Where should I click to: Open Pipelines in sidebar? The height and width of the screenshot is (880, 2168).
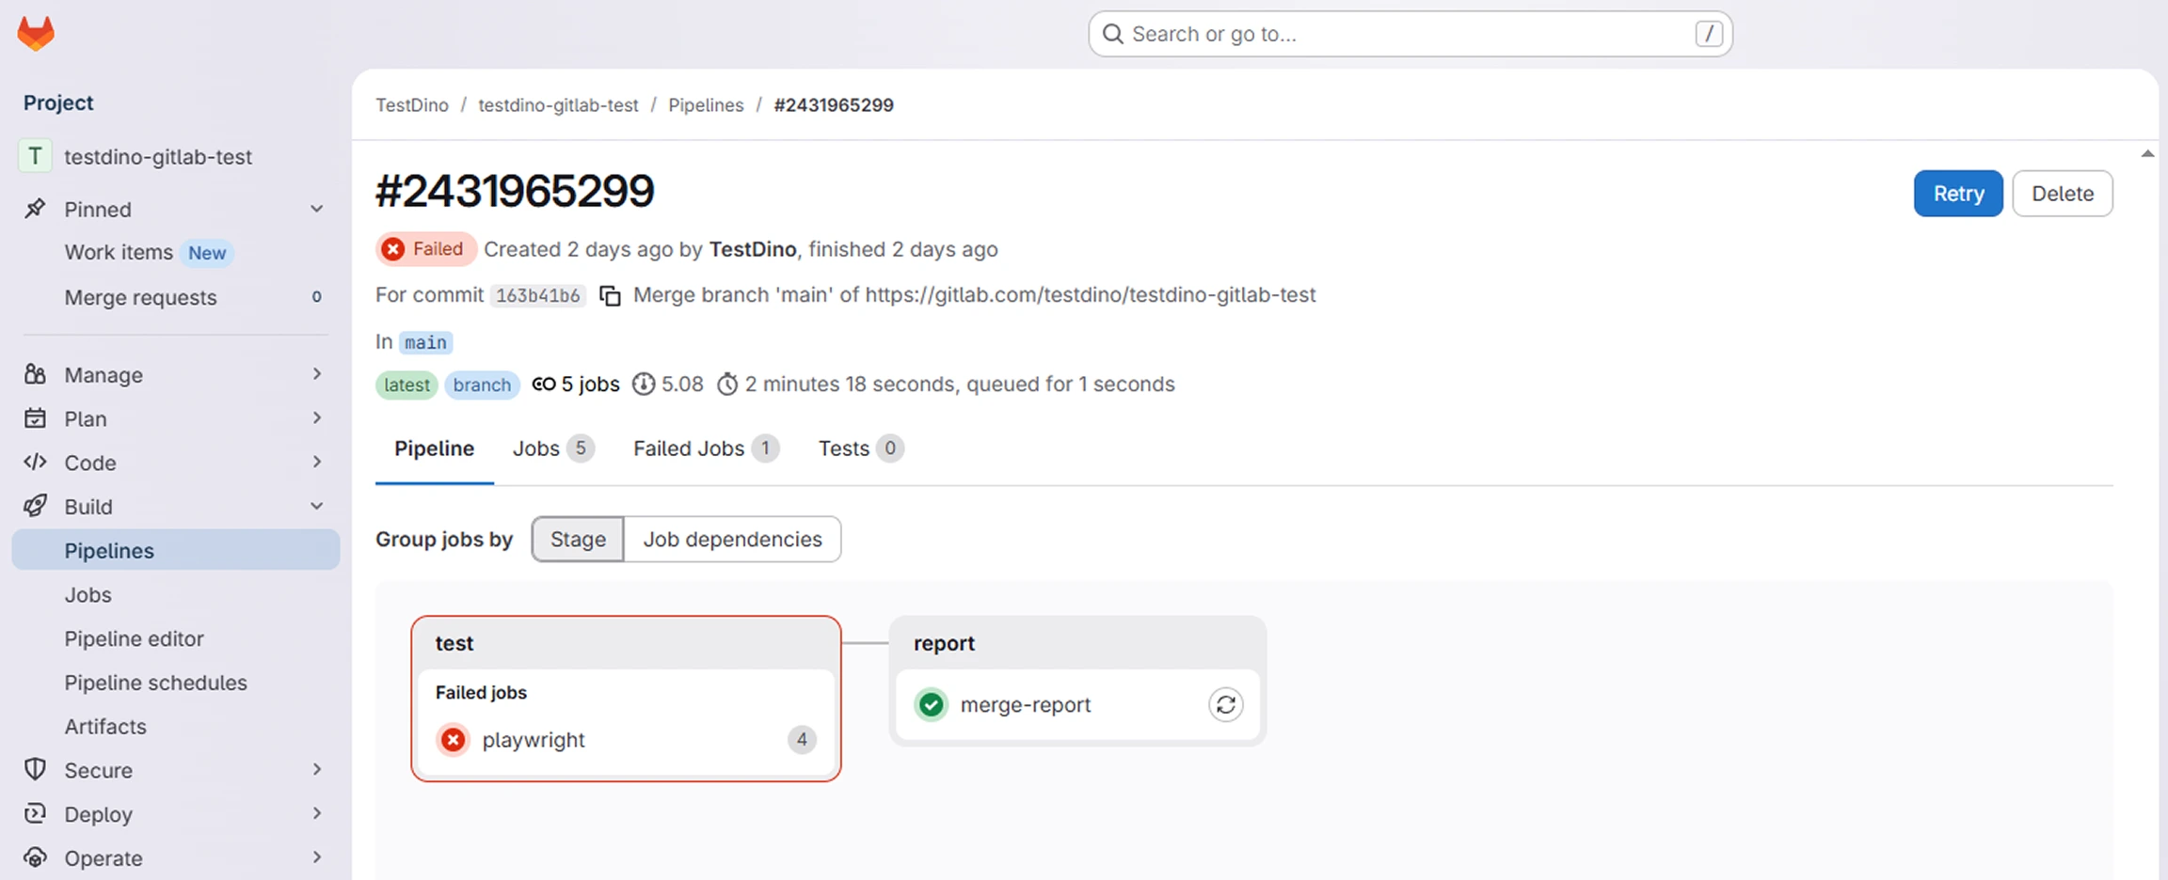[x=176, y=550]
